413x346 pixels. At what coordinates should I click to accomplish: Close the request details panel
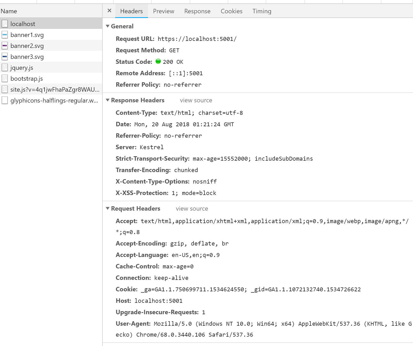tap(109, 11)
